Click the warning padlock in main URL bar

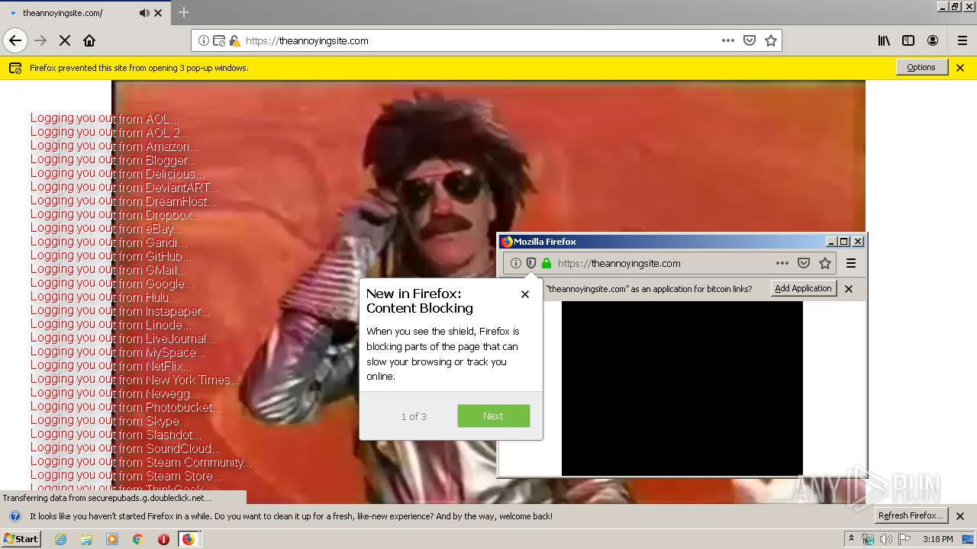tap(234, 40)
